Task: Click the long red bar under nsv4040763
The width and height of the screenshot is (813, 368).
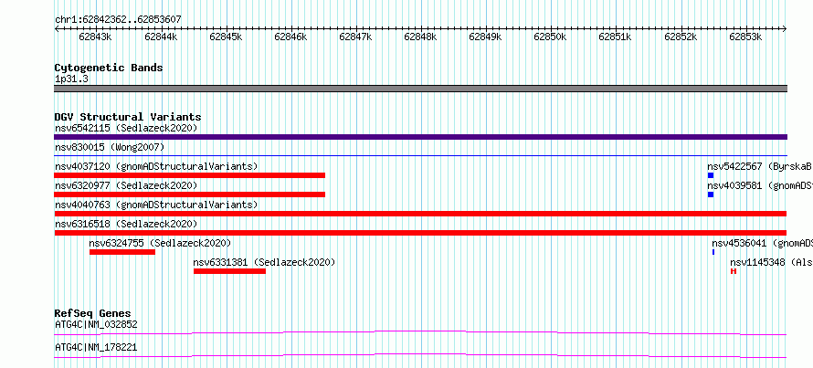Action: coord(420,214)
